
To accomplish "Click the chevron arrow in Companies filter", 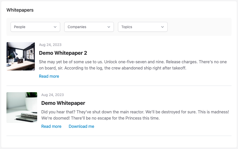I will pyautogui.click(x=109, y=27).
